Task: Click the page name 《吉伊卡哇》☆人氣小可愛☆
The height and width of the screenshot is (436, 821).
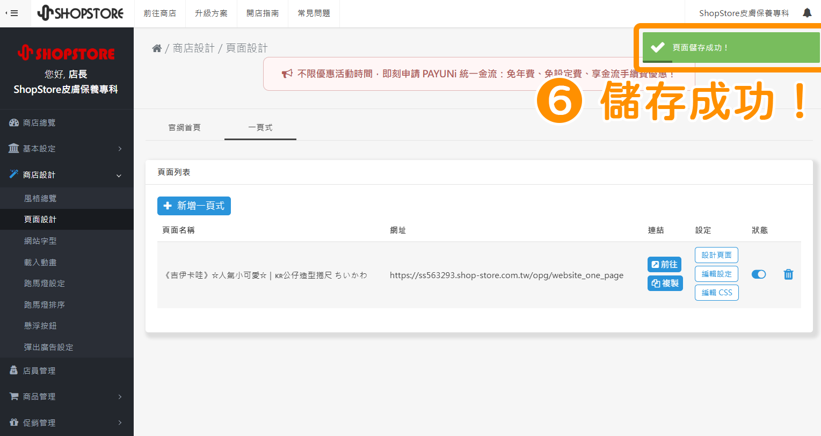Action: [x=265, y=275]
